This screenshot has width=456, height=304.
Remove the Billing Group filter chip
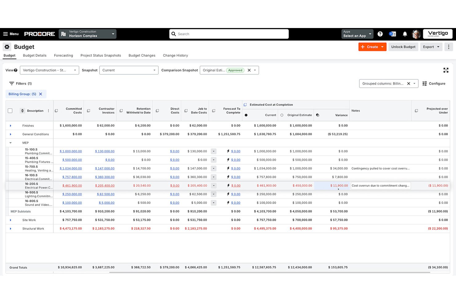pyautogui.click(x=40, y=94)
